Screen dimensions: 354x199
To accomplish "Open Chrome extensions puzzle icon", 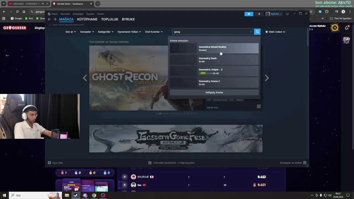I will coord(327,12).
